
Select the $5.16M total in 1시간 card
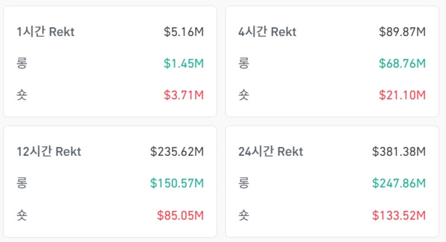click(x=183, y=32)
